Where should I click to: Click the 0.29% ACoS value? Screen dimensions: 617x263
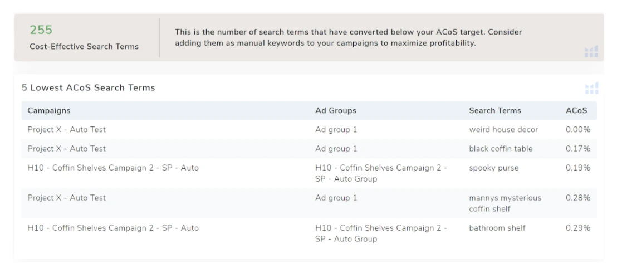point(577,228)
